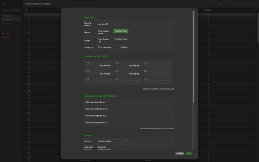Click the empty grid slot 2-3 field
The height and width of the screenshot is (162, 259).
tap(163, 74)
